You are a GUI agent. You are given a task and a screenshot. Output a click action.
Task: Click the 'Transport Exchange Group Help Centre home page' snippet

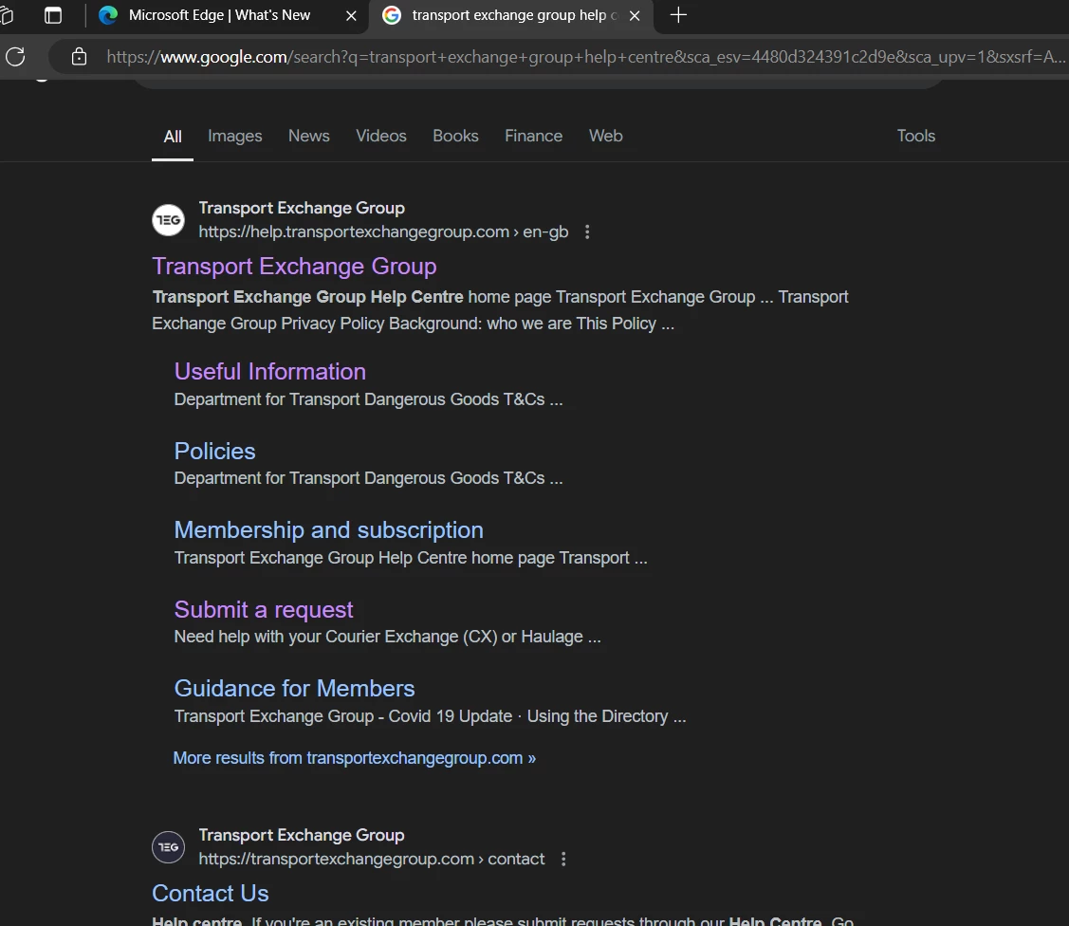coord(500,310)
